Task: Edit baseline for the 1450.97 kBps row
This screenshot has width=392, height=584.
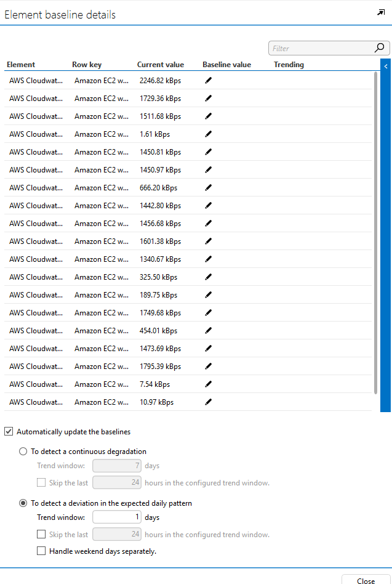Action: 208,170
